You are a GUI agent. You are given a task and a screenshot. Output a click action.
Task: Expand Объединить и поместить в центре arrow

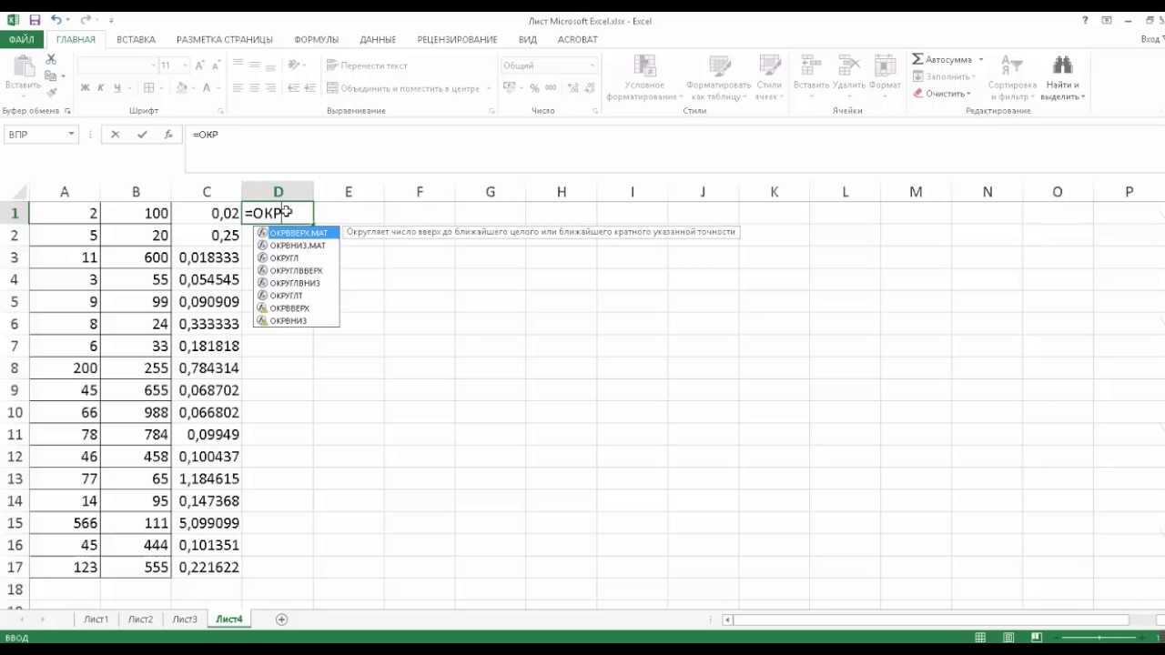click(x=489, y=88)
